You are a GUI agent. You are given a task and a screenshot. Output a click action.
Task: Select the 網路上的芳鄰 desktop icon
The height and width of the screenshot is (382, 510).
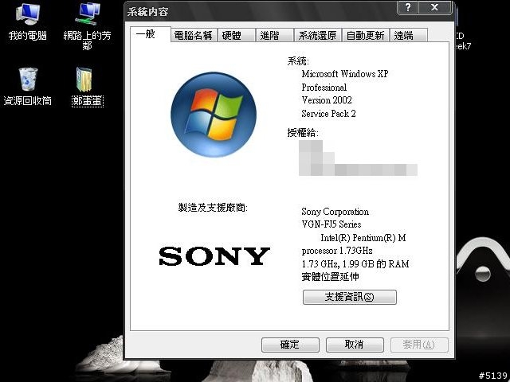[x=87, y=26]
